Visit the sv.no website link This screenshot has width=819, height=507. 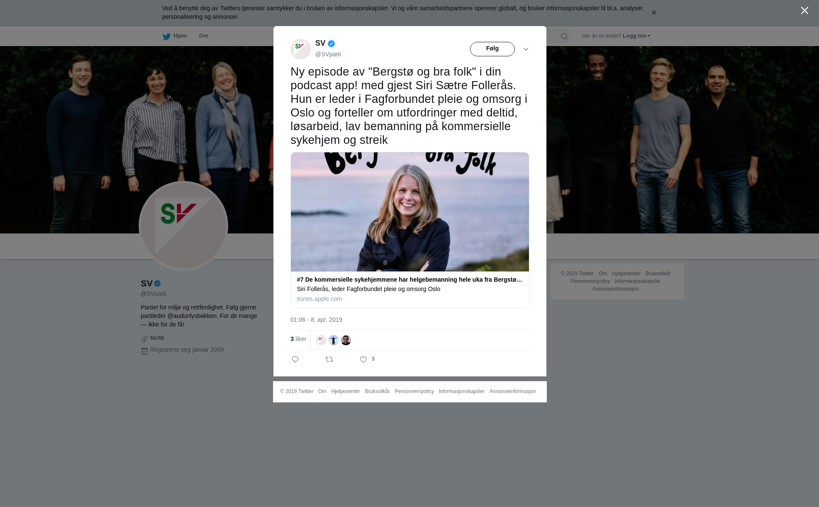click(157, 338)
